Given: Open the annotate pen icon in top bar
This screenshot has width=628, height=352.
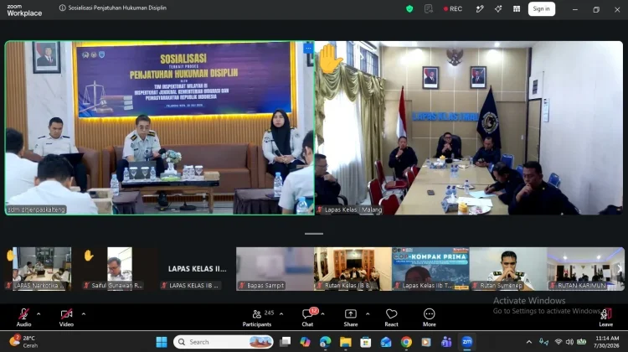Looking at the screenshot, I should point(480,9).
